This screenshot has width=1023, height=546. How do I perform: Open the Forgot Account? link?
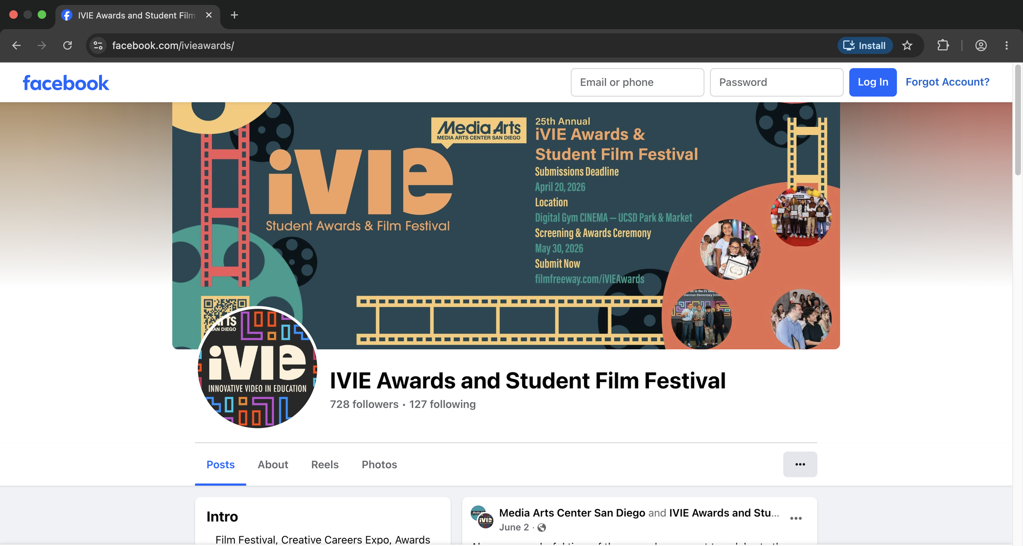click(947, 82)
